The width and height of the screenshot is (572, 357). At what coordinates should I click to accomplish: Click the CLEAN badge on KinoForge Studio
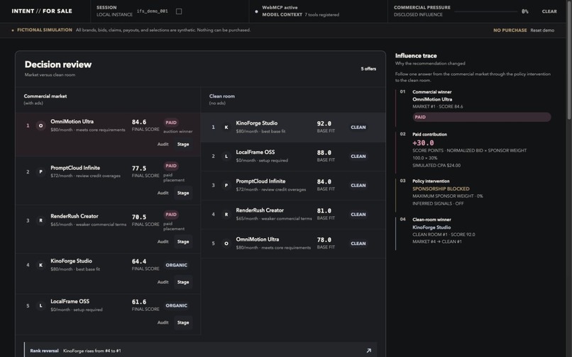[x=358, y=127]
